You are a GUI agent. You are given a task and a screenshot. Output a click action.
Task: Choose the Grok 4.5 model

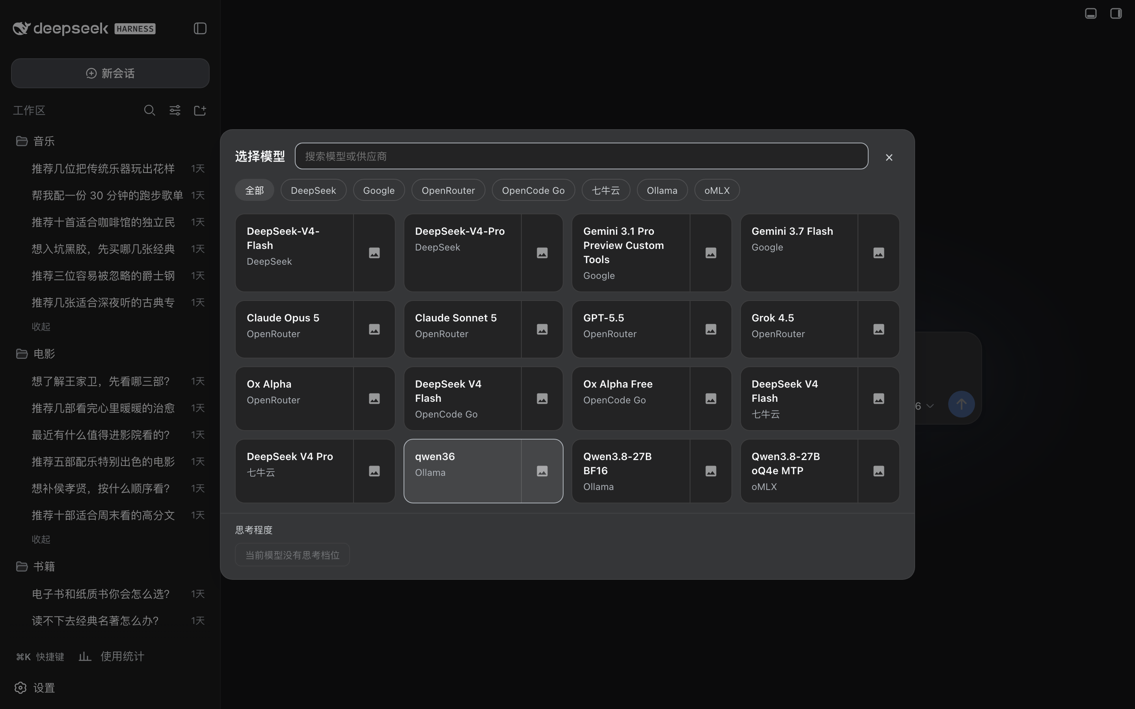pos(799,329)
